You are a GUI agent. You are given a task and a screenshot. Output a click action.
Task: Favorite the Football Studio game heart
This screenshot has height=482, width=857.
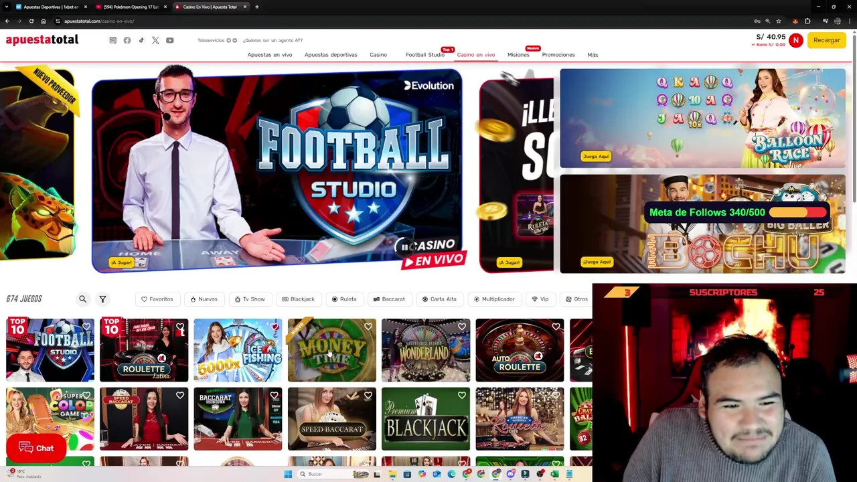86,327
